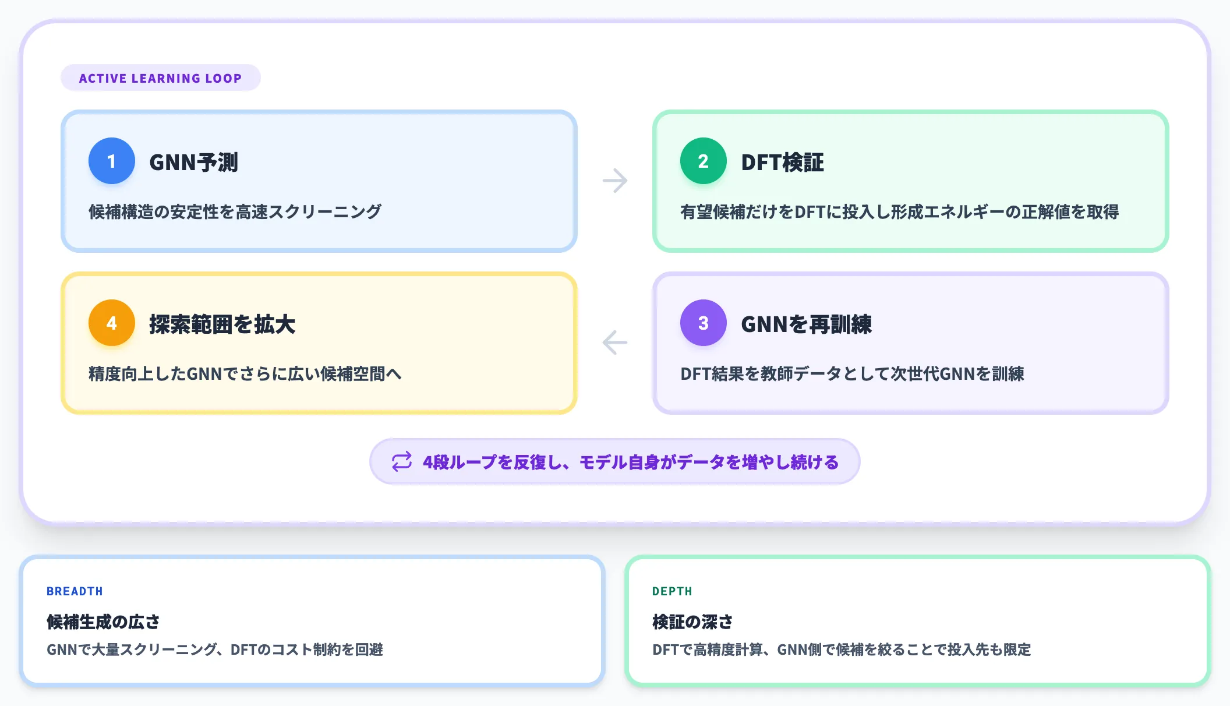Click the 4段ループを反復し loop summary text
This screenshot has width=1230, height=706.
tap(631, 462)
